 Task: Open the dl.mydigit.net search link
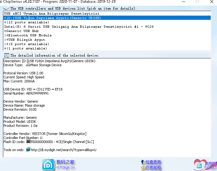click(x=63, y=150)
